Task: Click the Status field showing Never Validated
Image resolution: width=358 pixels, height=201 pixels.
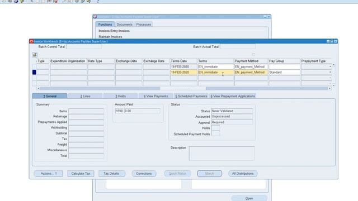Action: tap(232, 111)
